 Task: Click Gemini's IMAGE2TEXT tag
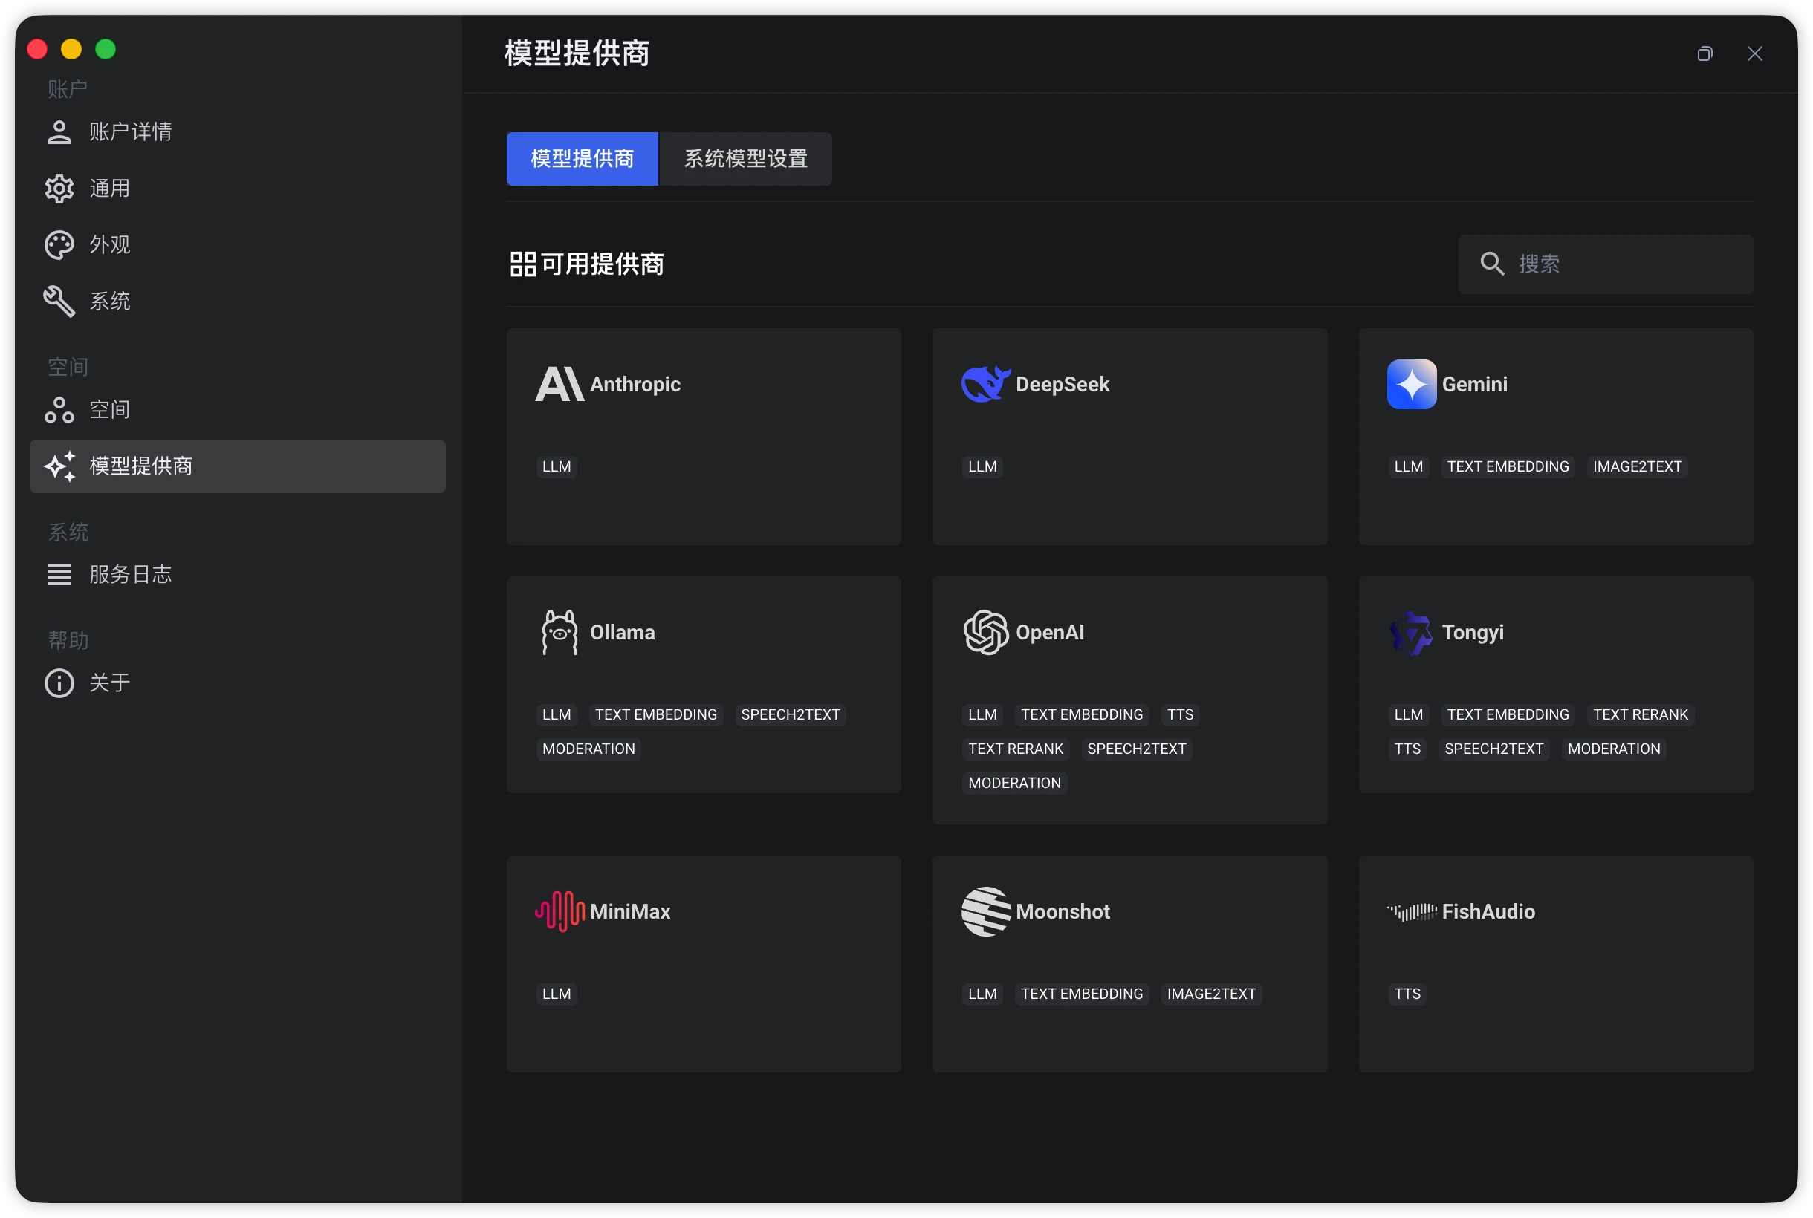click(1637, 466)
